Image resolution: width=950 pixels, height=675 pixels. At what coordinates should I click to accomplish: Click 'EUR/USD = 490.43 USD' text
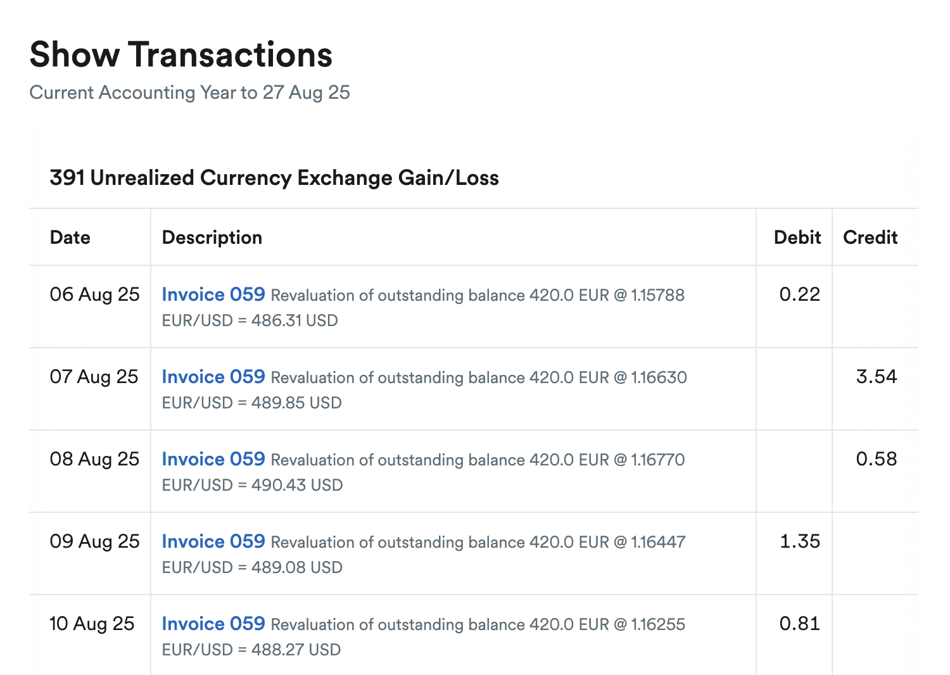click(x=253, y=485)
